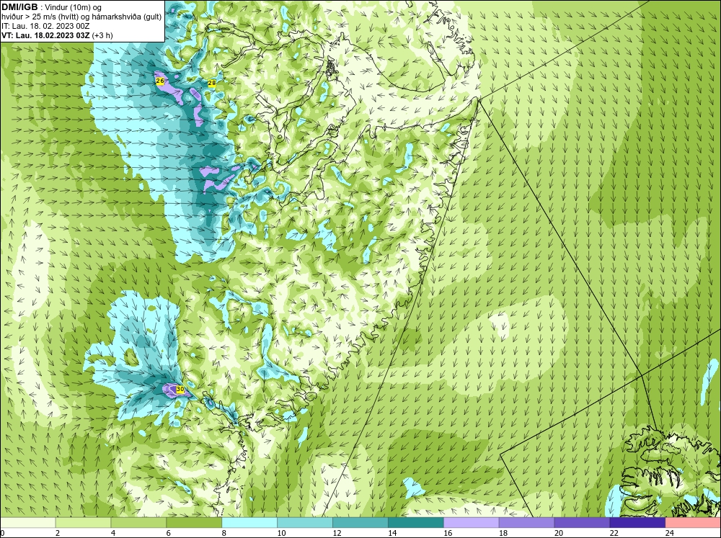Click the 14–16 m/s dark teal legend swatch
This screenshot has width=721, height=538.
(x=416, y=523)
